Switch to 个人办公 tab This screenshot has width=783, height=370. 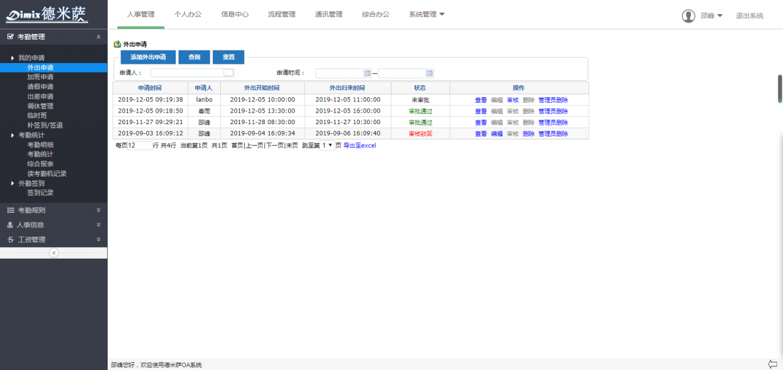188,14
